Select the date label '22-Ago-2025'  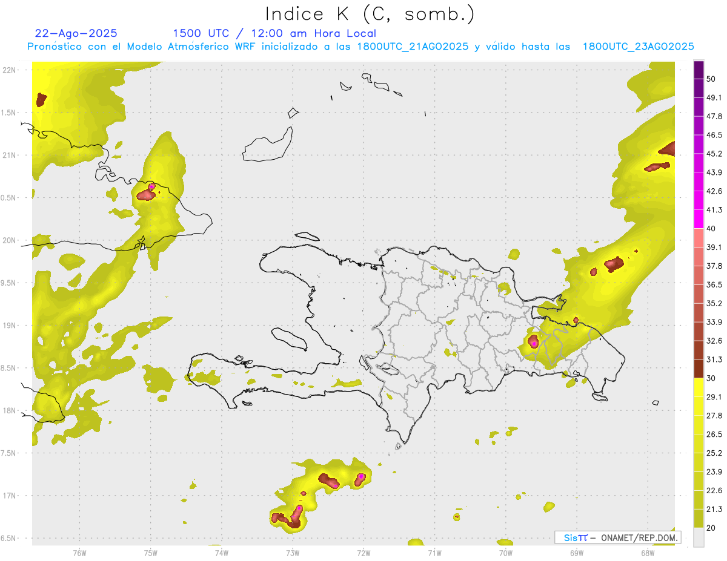pos(76,33)
